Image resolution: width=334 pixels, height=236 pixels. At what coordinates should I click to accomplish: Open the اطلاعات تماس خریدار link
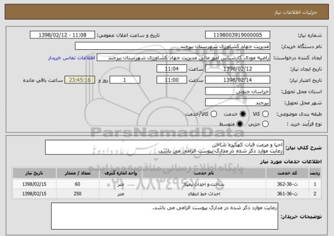71,58
